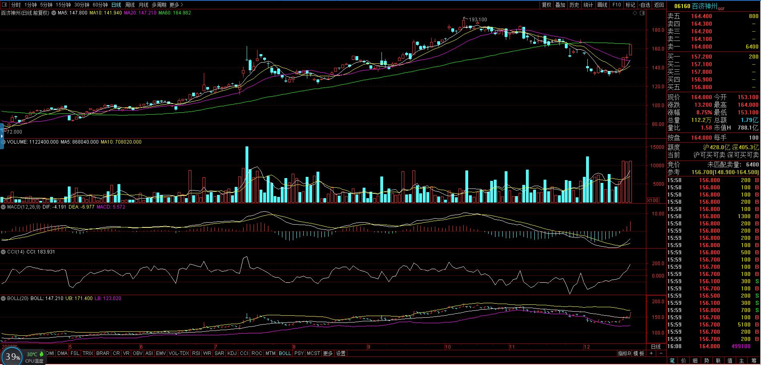Switch to 细 detail tab

tap(695, 361)
